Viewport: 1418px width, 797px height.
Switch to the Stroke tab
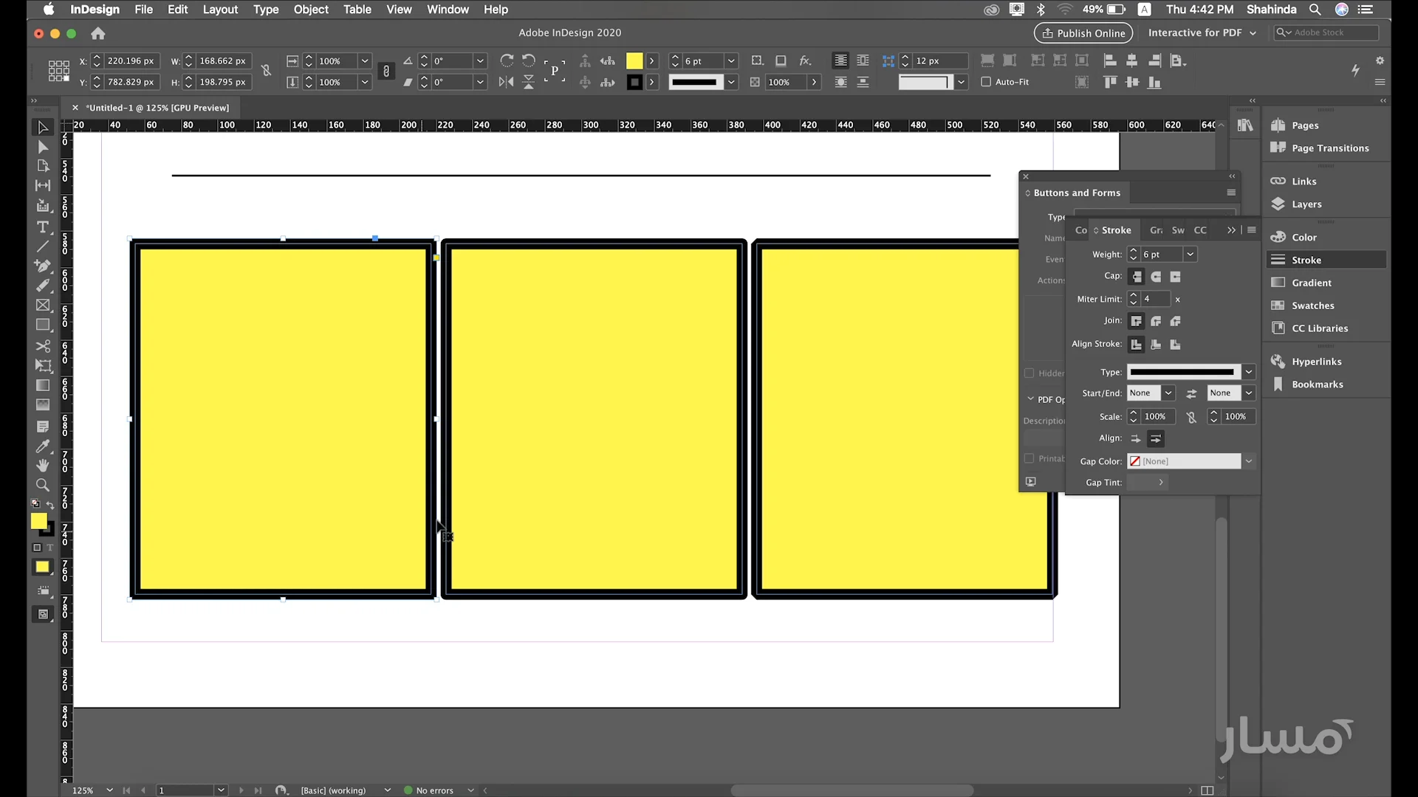click(1115, 230)
